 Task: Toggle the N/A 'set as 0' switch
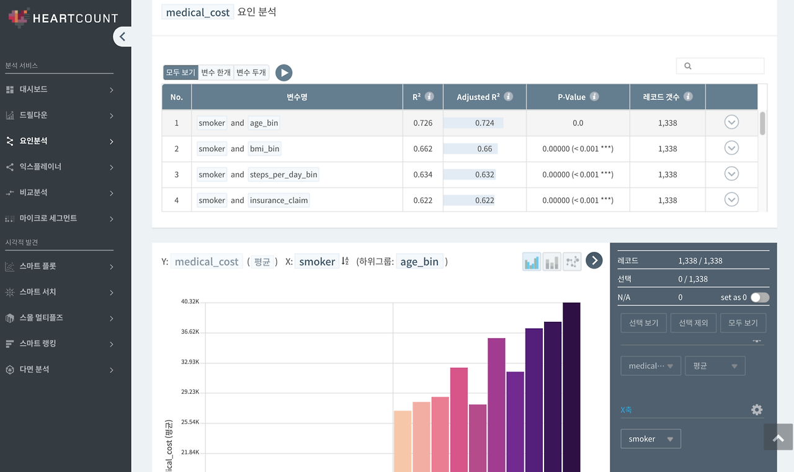click(760, 297)
